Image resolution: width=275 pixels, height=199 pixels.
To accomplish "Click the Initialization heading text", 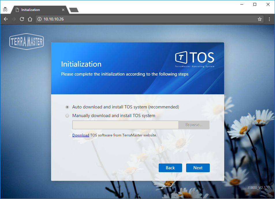I will coord(81,64).
